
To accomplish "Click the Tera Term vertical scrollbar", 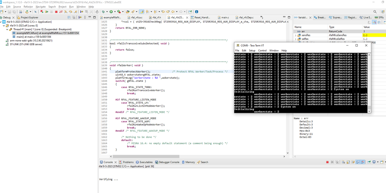I will click(x=369, y=82).
